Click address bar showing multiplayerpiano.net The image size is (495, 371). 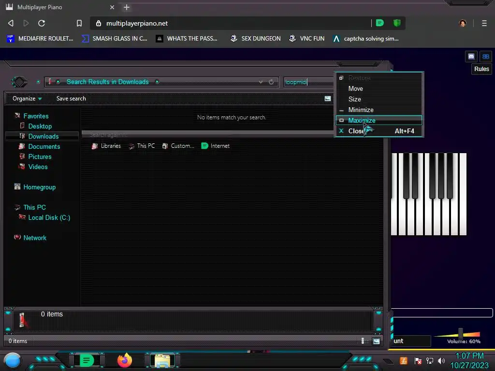pos(231,23)
